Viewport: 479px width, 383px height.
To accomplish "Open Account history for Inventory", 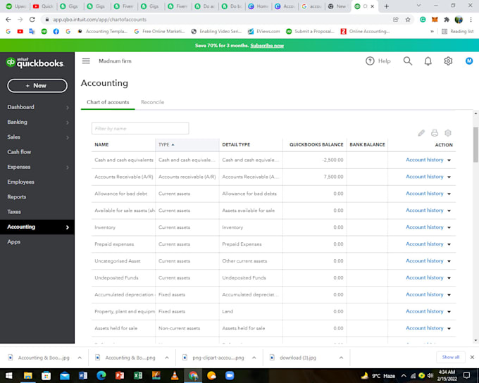I will coord(424,227).
